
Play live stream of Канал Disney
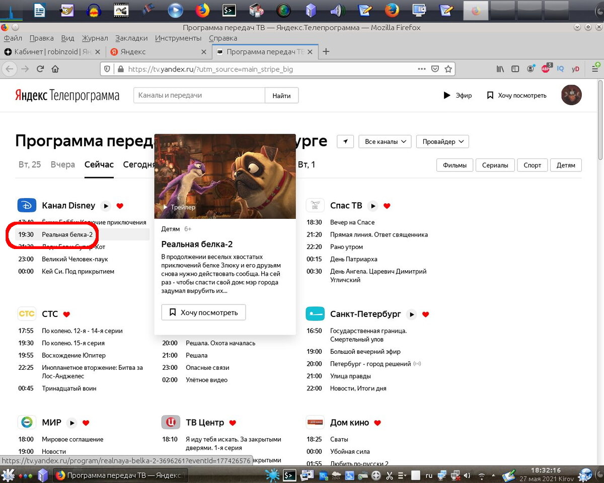coord(106,206)
